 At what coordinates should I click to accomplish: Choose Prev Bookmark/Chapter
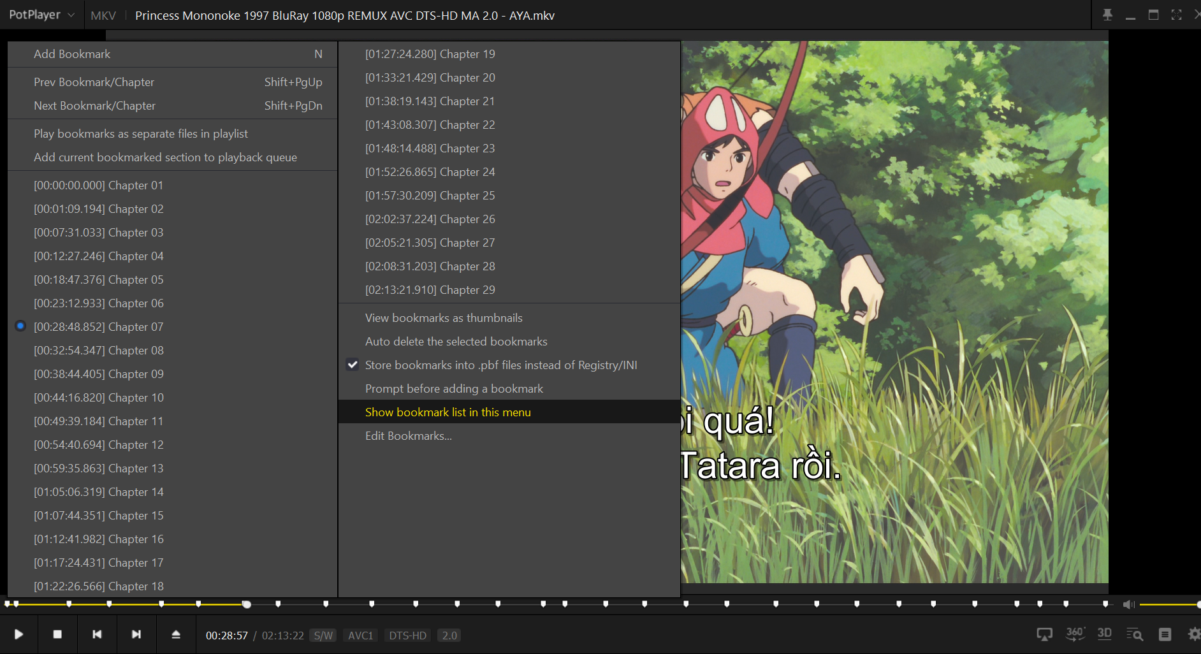pos(172,82)
